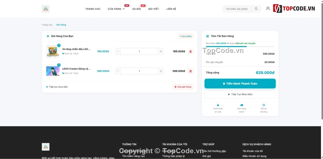Follow the Trang chủ breadcrumb link
This screenshot has width=323, height=159.
[x=47, y=25]
